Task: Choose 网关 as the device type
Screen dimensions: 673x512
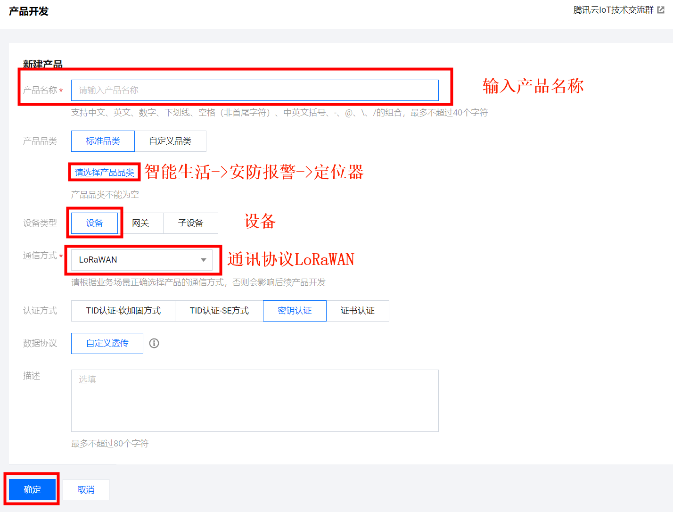Action: click(x=140, y=223)
